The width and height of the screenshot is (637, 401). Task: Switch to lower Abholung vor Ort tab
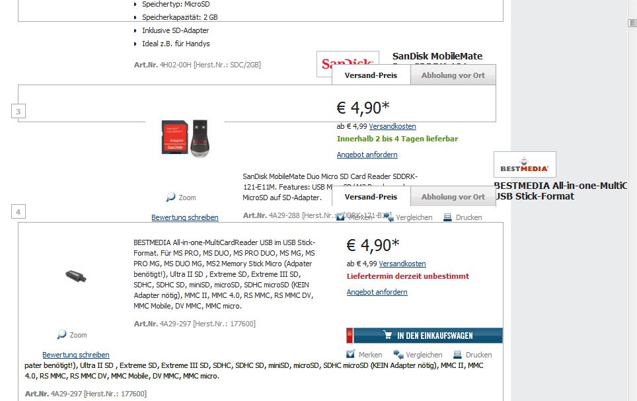tap(453, 197)
